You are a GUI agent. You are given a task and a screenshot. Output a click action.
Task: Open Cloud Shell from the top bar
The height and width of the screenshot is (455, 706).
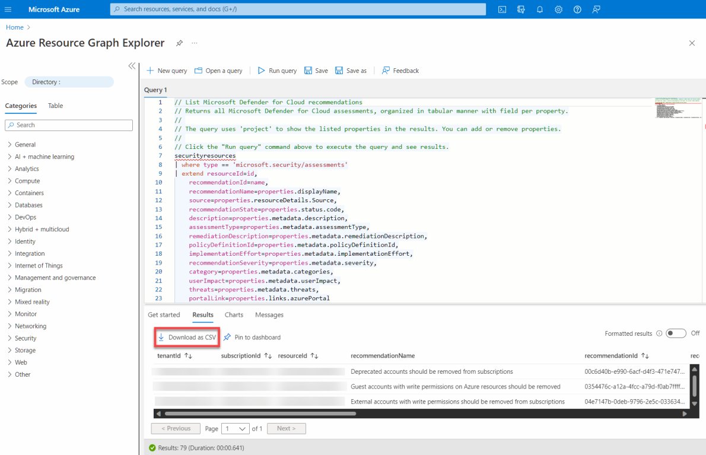click(x=502, y=9)
